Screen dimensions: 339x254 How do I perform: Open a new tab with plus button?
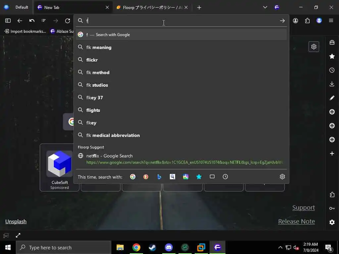(x=199, y=8)
